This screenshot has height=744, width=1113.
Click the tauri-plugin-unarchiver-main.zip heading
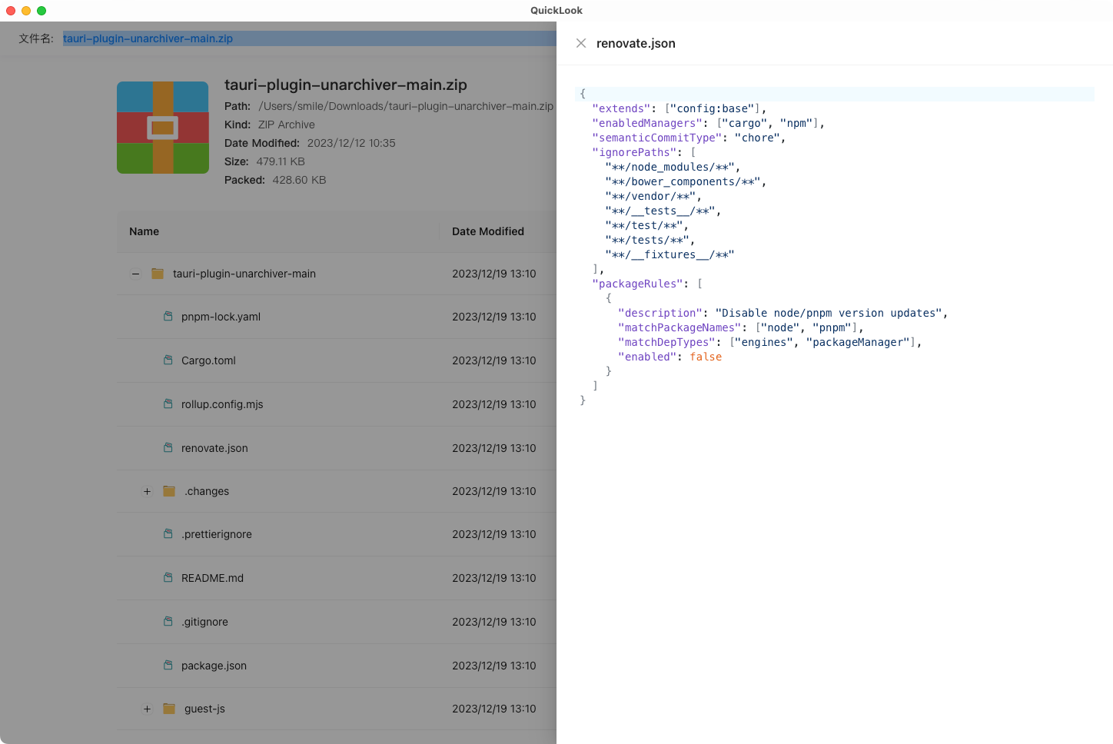click(346, 85)
